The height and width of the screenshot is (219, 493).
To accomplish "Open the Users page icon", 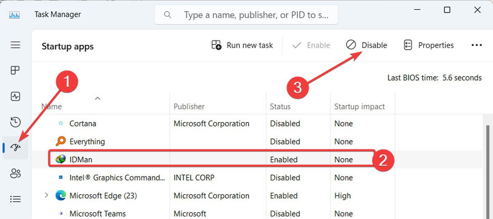I will (16, 173).
